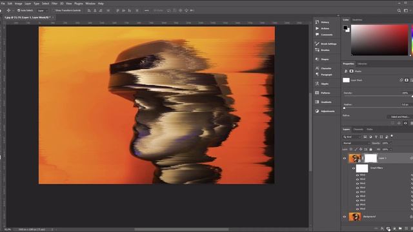Image resolution: width=413 pixels, height=232 pixels.
Task: Open the Patterns panel
Action: [323, 93]
